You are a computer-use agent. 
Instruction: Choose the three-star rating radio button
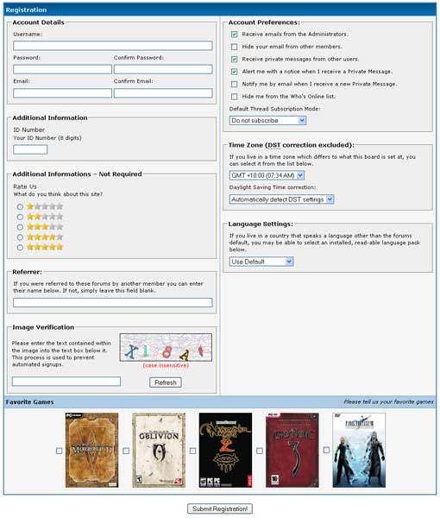tap(20, 227)
